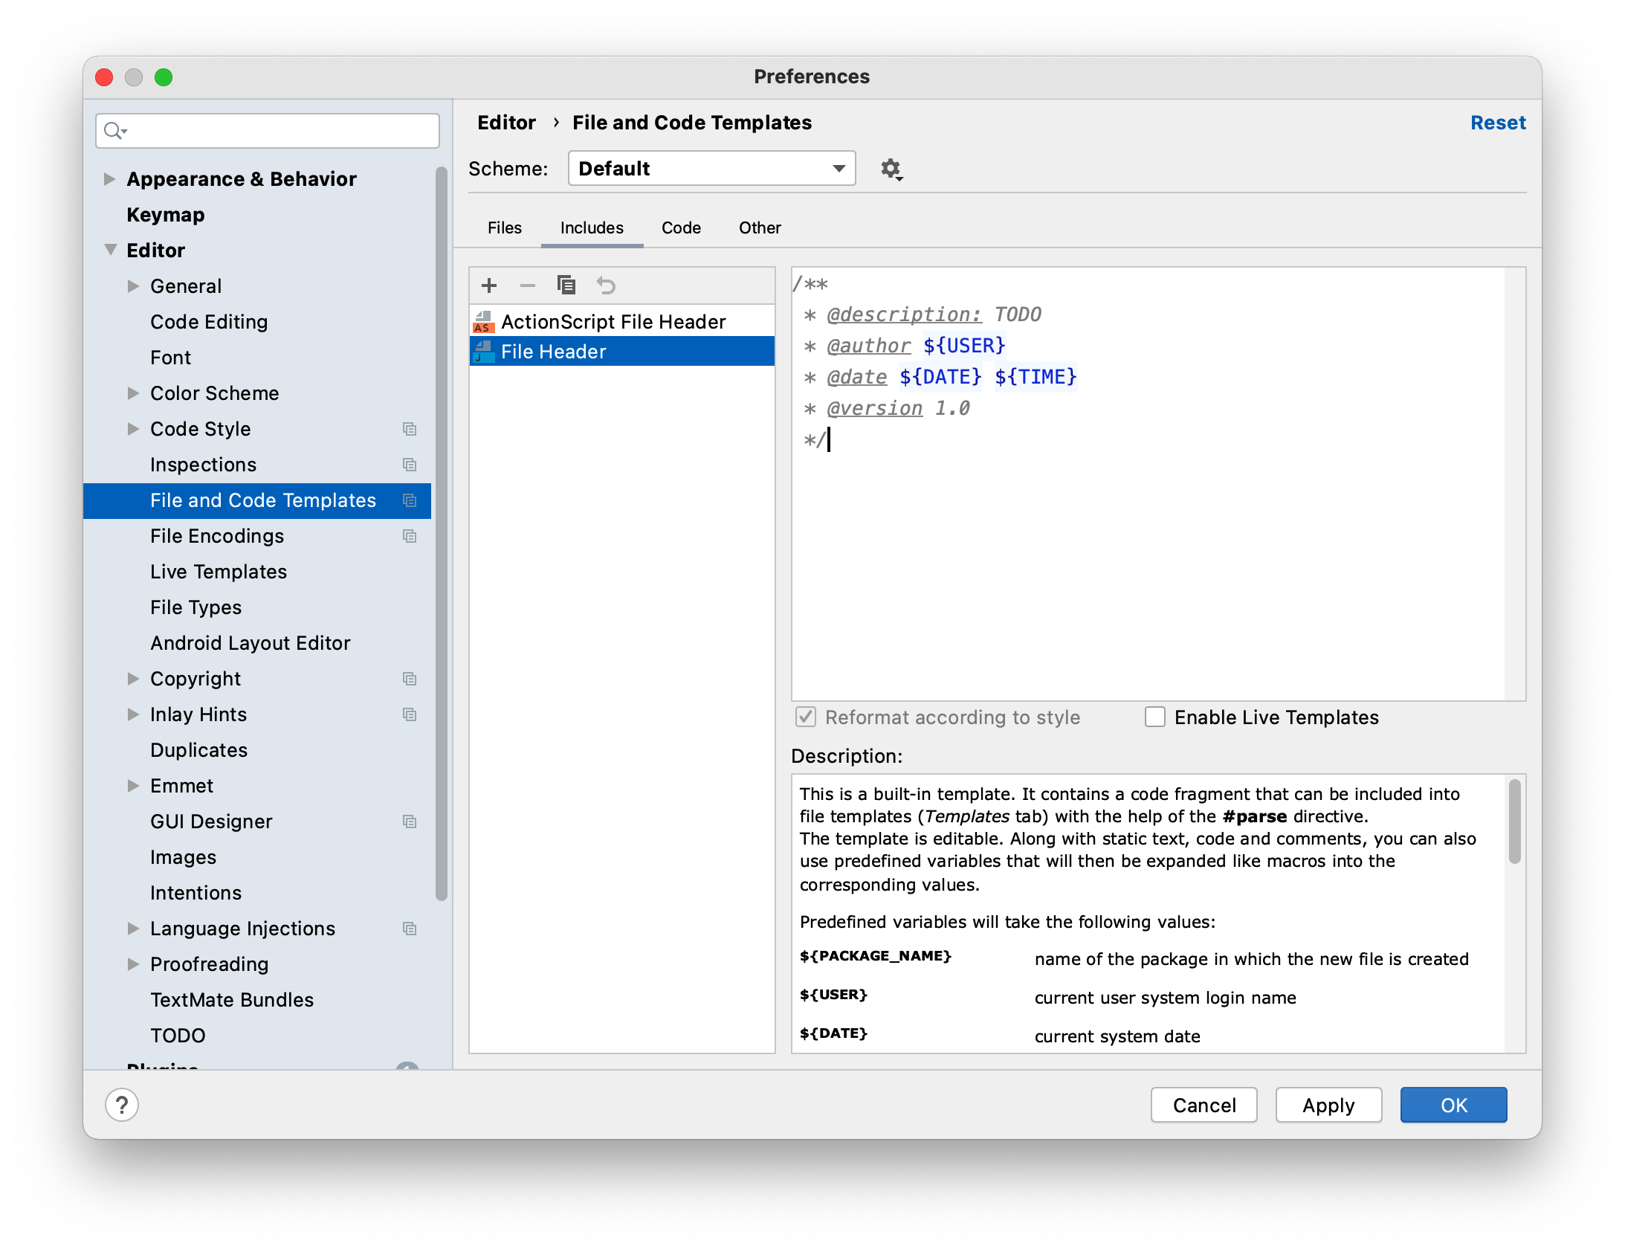Click the Editor breadcrumb

(x=506, y=123)
